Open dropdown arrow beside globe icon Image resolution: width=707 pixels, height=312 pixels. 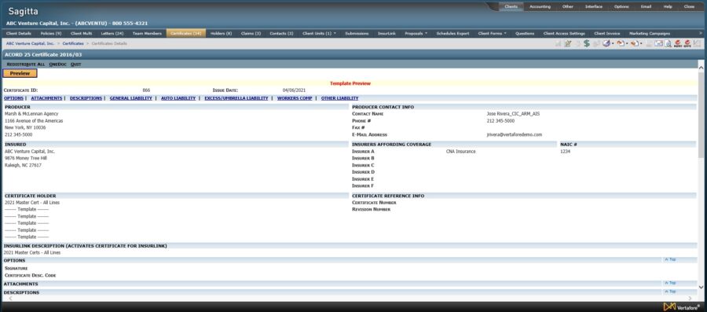[x=613, y=44]
